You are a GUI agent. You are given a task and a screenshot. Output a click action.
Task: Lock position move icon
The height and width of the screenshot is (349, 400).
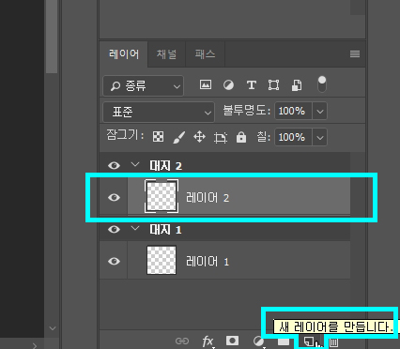199,137
